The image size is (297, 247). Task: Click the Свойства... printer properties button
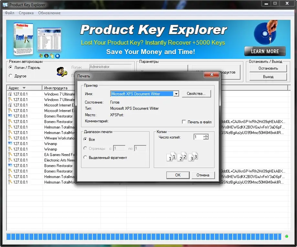pos(196,94)
